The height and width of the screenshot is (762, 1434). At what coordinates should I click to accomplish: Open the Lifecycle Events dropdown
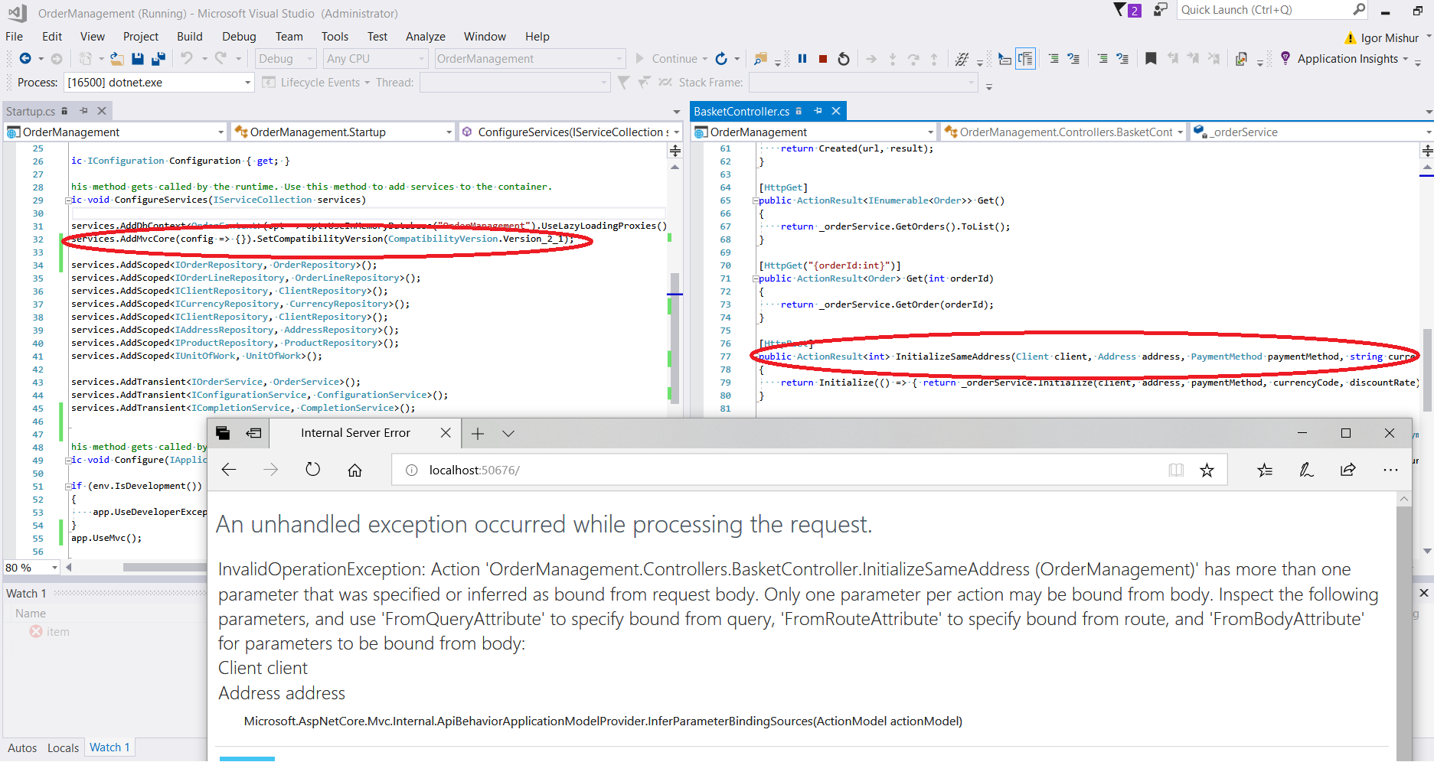tap(367, 83)
